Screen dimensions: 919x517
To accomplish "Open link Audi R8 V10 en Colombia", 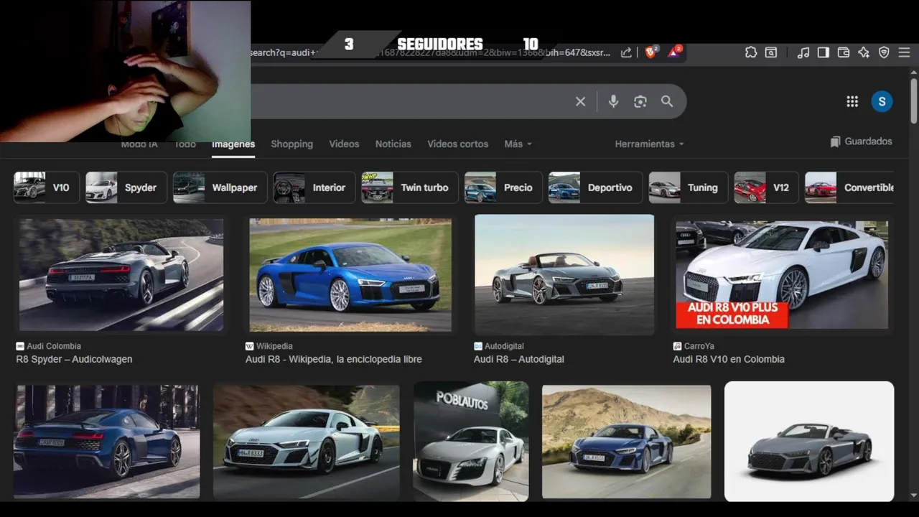I will pos(729,359).
